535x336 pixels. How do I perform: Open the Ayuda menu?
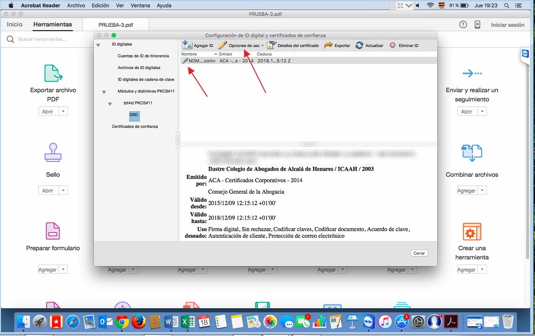coord(164,5)
